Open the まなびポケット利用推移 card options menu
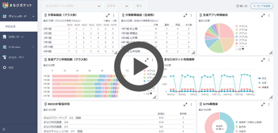 [x=269, y=60]
